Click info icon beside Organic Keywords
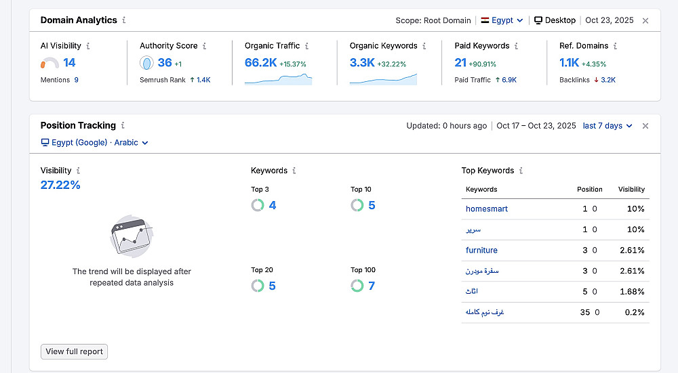The height and width of the screenshot is (373, 678). tap(424, 46)
